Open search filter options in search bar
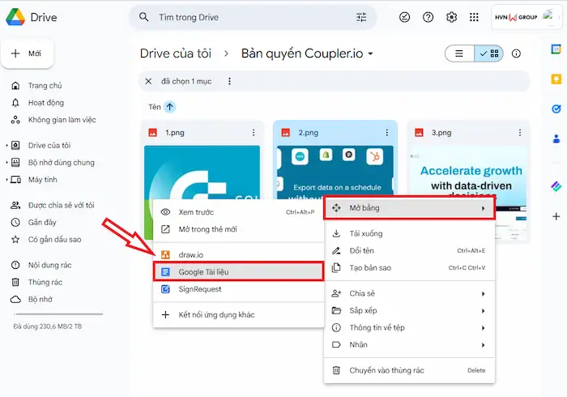567x397 pixels. coord(361,17)
